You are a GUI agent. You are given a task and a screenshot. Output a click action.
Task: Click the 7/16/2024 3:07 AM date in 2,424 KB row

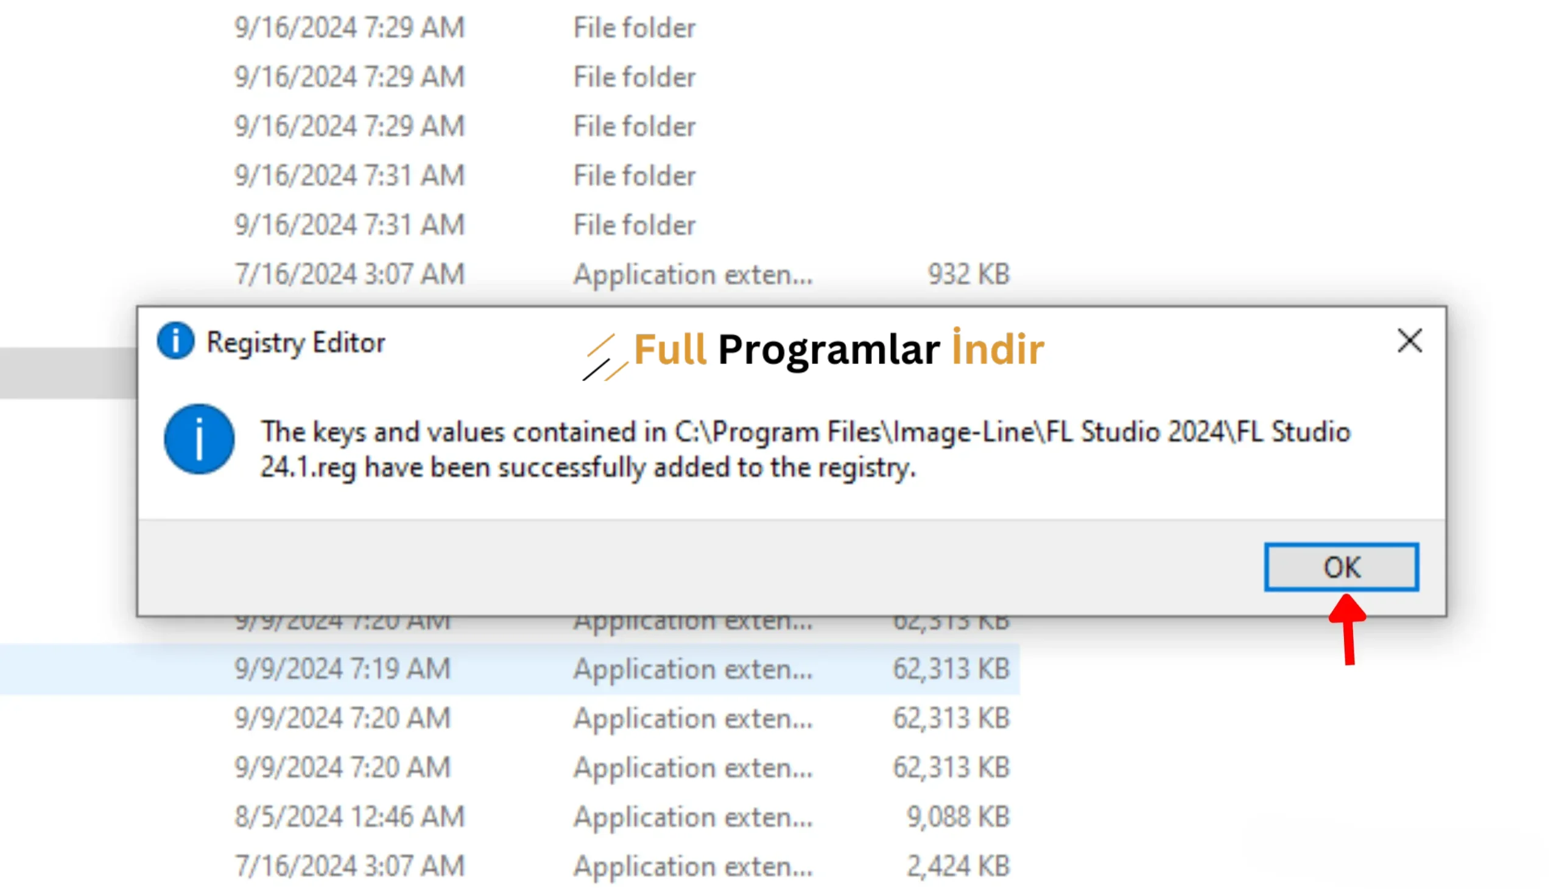click(350, 866)
